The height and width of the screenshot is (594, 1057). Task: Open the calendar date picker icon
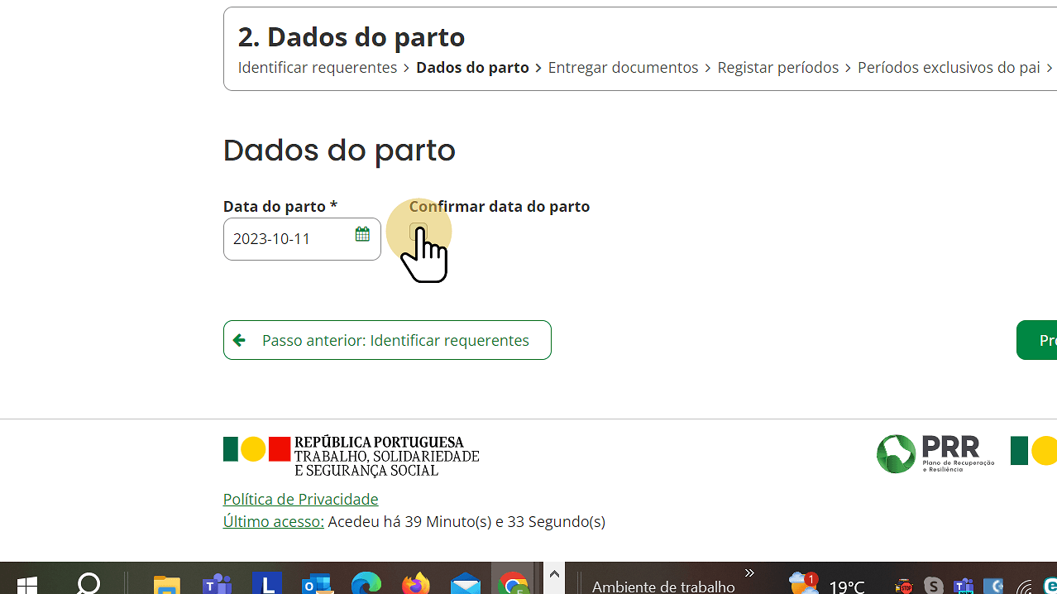click(x=361, y=234)
